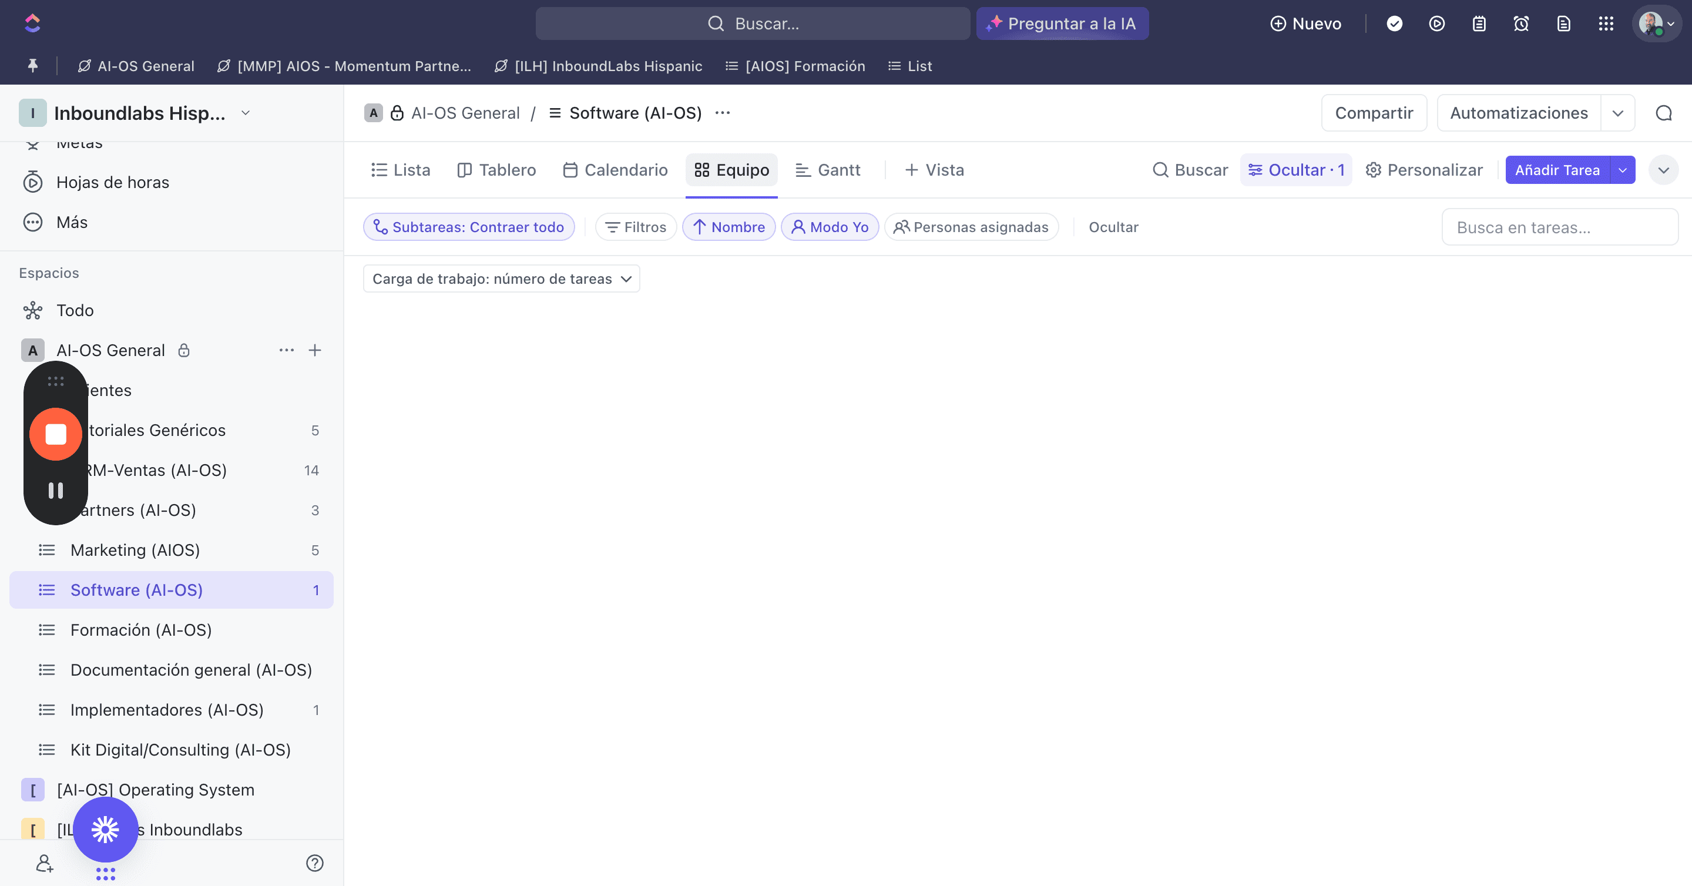Open the time tracker play icon
This screenshot has height=886, width=1692.
1436,24
